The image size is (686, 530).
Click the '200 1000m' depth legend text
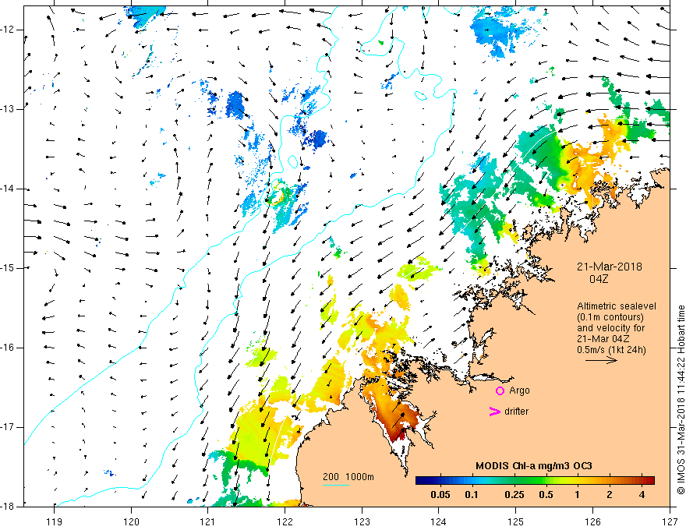(x=348, y=477)
